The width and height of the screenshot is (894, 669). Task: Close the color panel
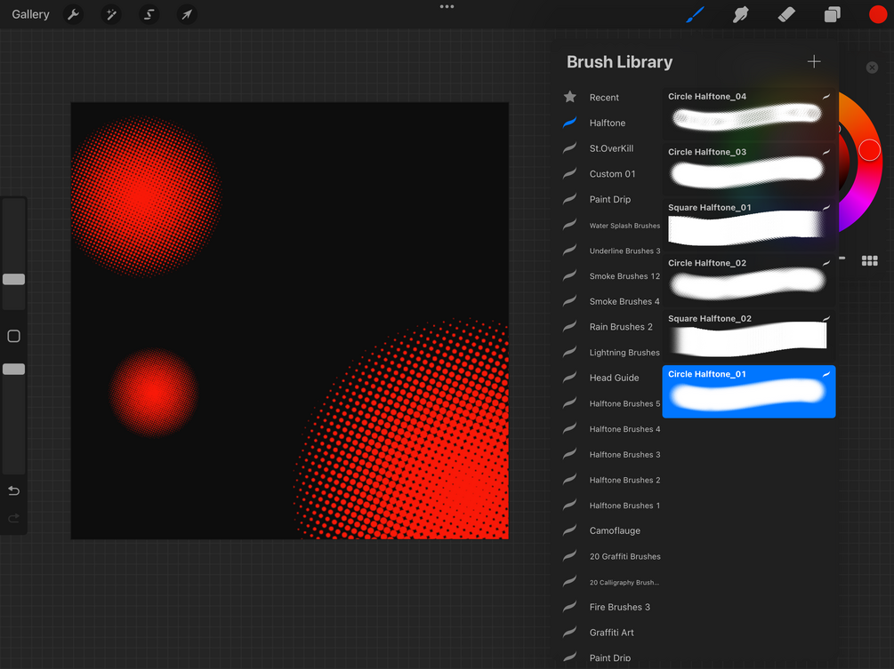coord(872,68)
